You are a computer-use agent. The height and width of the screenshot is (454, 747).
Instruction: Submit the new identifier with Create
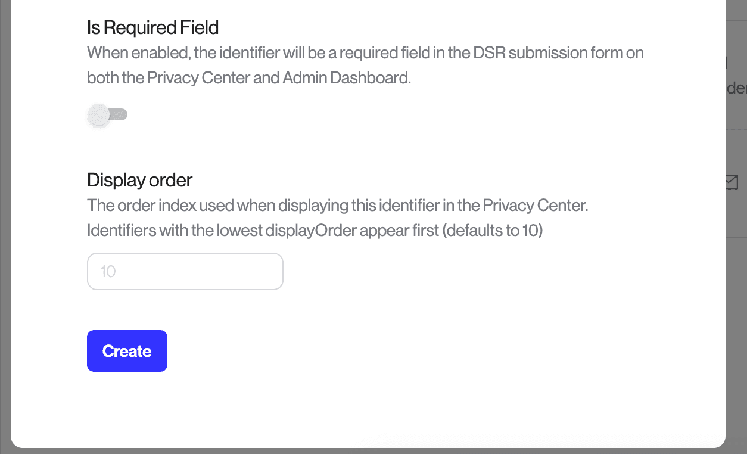pyautogui.click(x=127, y=351)
